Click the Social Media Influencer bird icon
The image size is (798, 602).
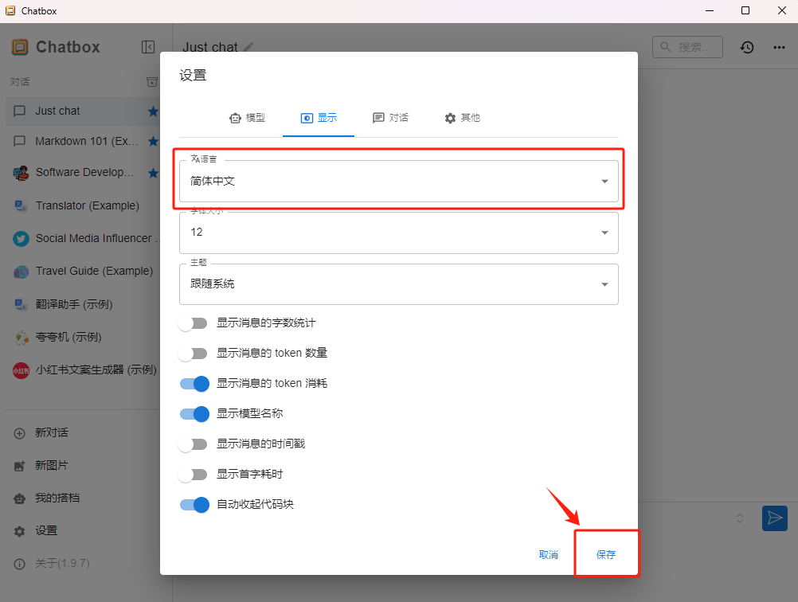click(21, 239)
